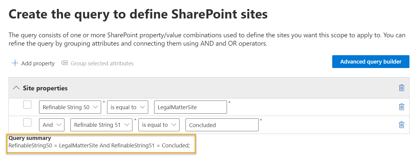419x159 pixels.
Task: Delete the Site properties group via trash icon
Action: point(402,88)
